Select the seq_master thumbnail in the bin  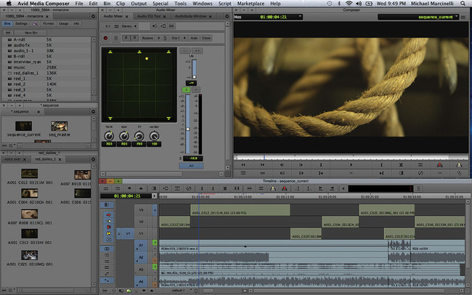60,126
